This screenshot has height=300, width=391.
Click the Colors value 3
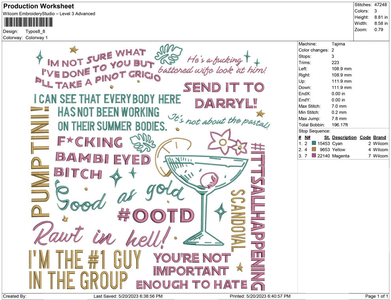point(376,11)
